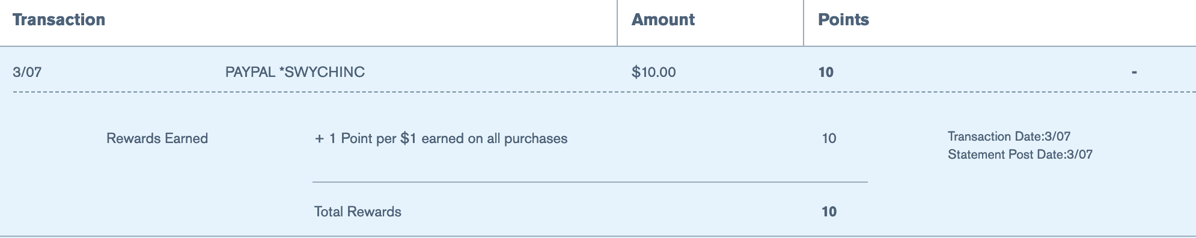Click the Statement Post Date:3/07 text
Image resolution: width=1196 pixels, height=238 pixels.
[1020, 154]
